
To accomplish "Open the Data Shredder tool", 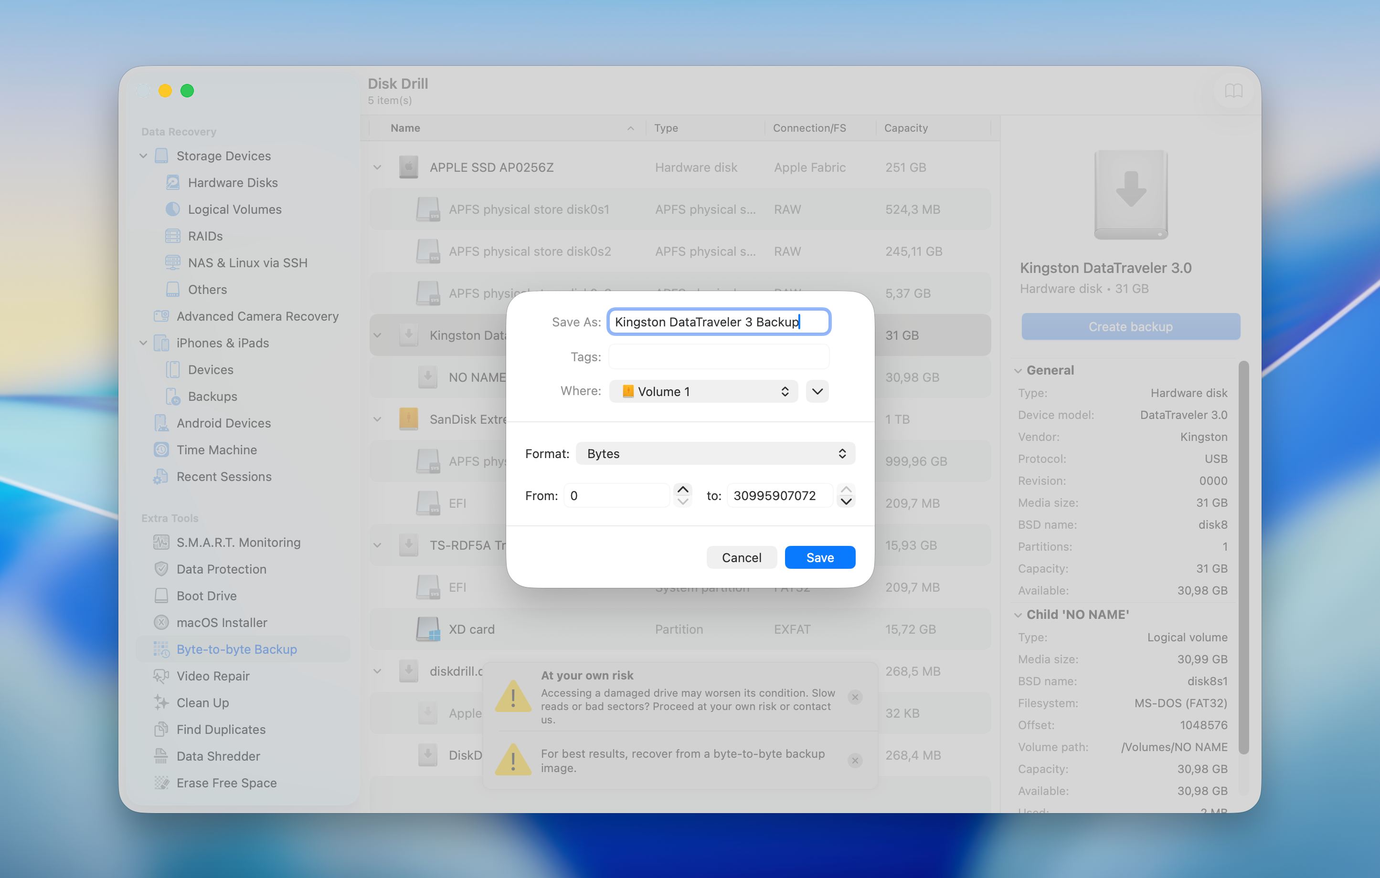I will pos(218,756).
